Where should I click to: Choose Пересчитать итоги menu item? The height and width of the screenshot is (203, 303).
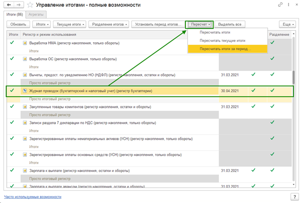[228, 32]
